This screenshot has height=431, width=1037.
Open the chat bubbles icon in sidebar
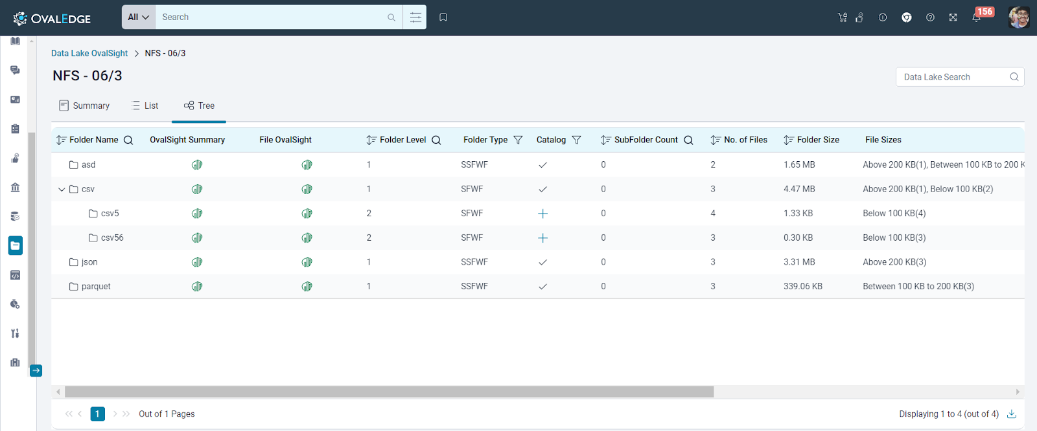15,70
